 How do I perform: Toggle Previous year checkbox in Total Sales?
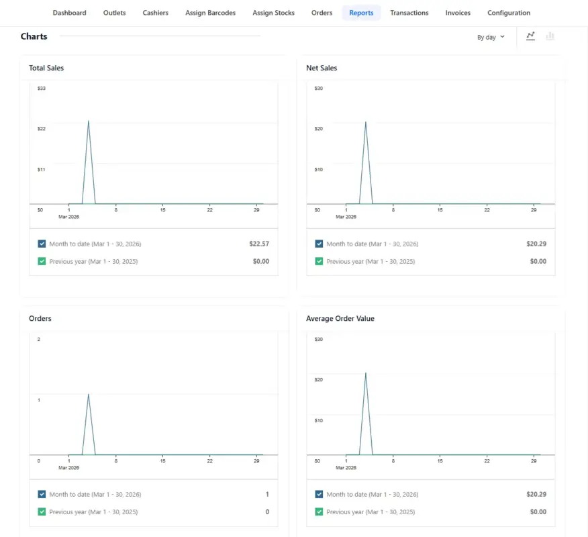[x=42, y=261]
